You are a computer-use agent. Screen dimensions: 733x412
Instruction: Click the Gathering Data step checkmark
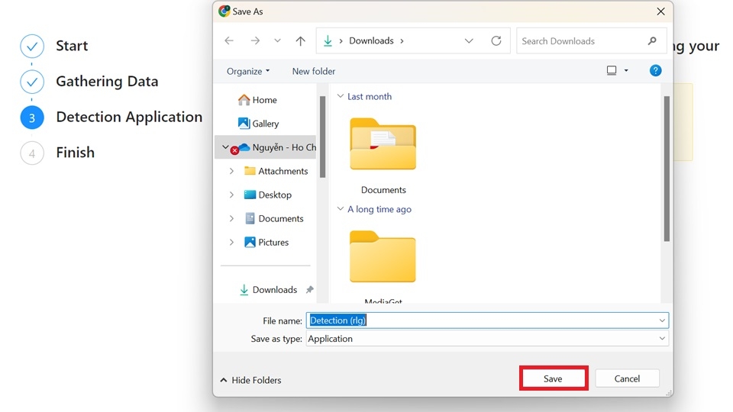32,82
